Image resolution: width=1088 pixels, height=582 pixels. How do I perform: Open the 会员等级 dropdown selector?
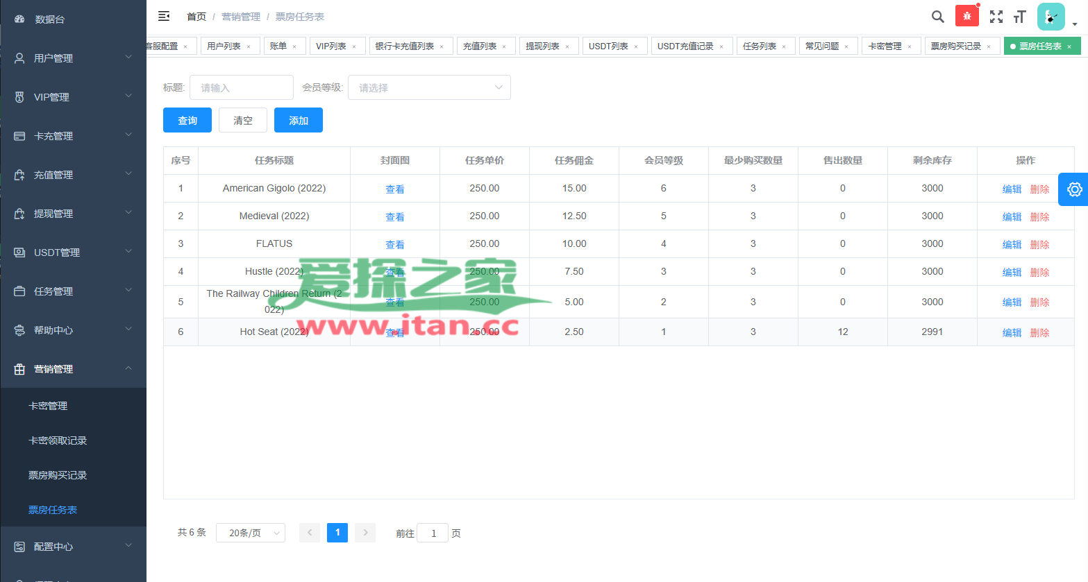point(429,87)
